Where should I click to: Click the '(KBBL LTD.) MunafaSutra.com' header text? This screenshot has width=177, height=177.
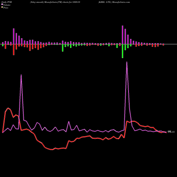[114, 2]
